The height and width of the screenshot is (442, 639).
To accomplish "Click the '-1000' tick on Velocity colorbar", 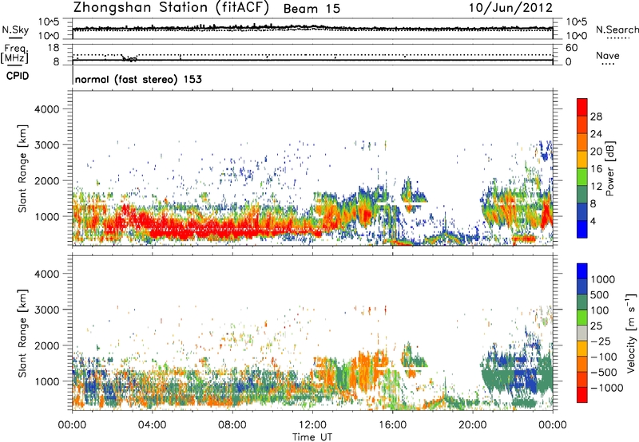I will pos(607,388).
